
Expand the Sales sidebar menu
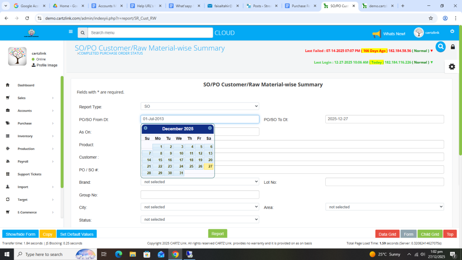tap(22, 98)
